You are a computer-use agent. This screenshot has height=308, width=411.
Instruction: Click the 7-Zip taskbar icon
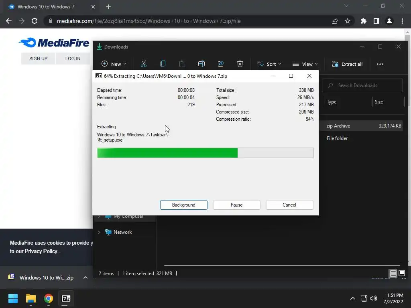tap(66, 298)
